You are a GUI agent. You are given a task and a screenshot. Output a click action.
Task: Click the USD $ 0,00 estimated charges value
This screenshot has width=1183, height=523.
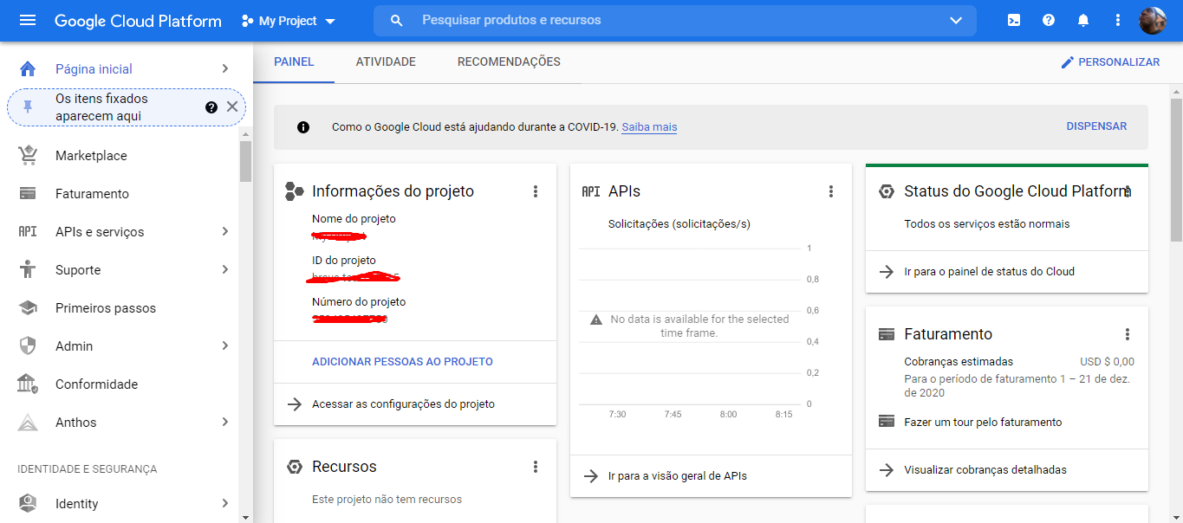click(1107, 362)
